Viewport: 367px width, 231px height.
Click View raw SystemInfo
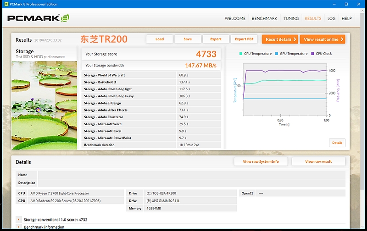(261, 161)
